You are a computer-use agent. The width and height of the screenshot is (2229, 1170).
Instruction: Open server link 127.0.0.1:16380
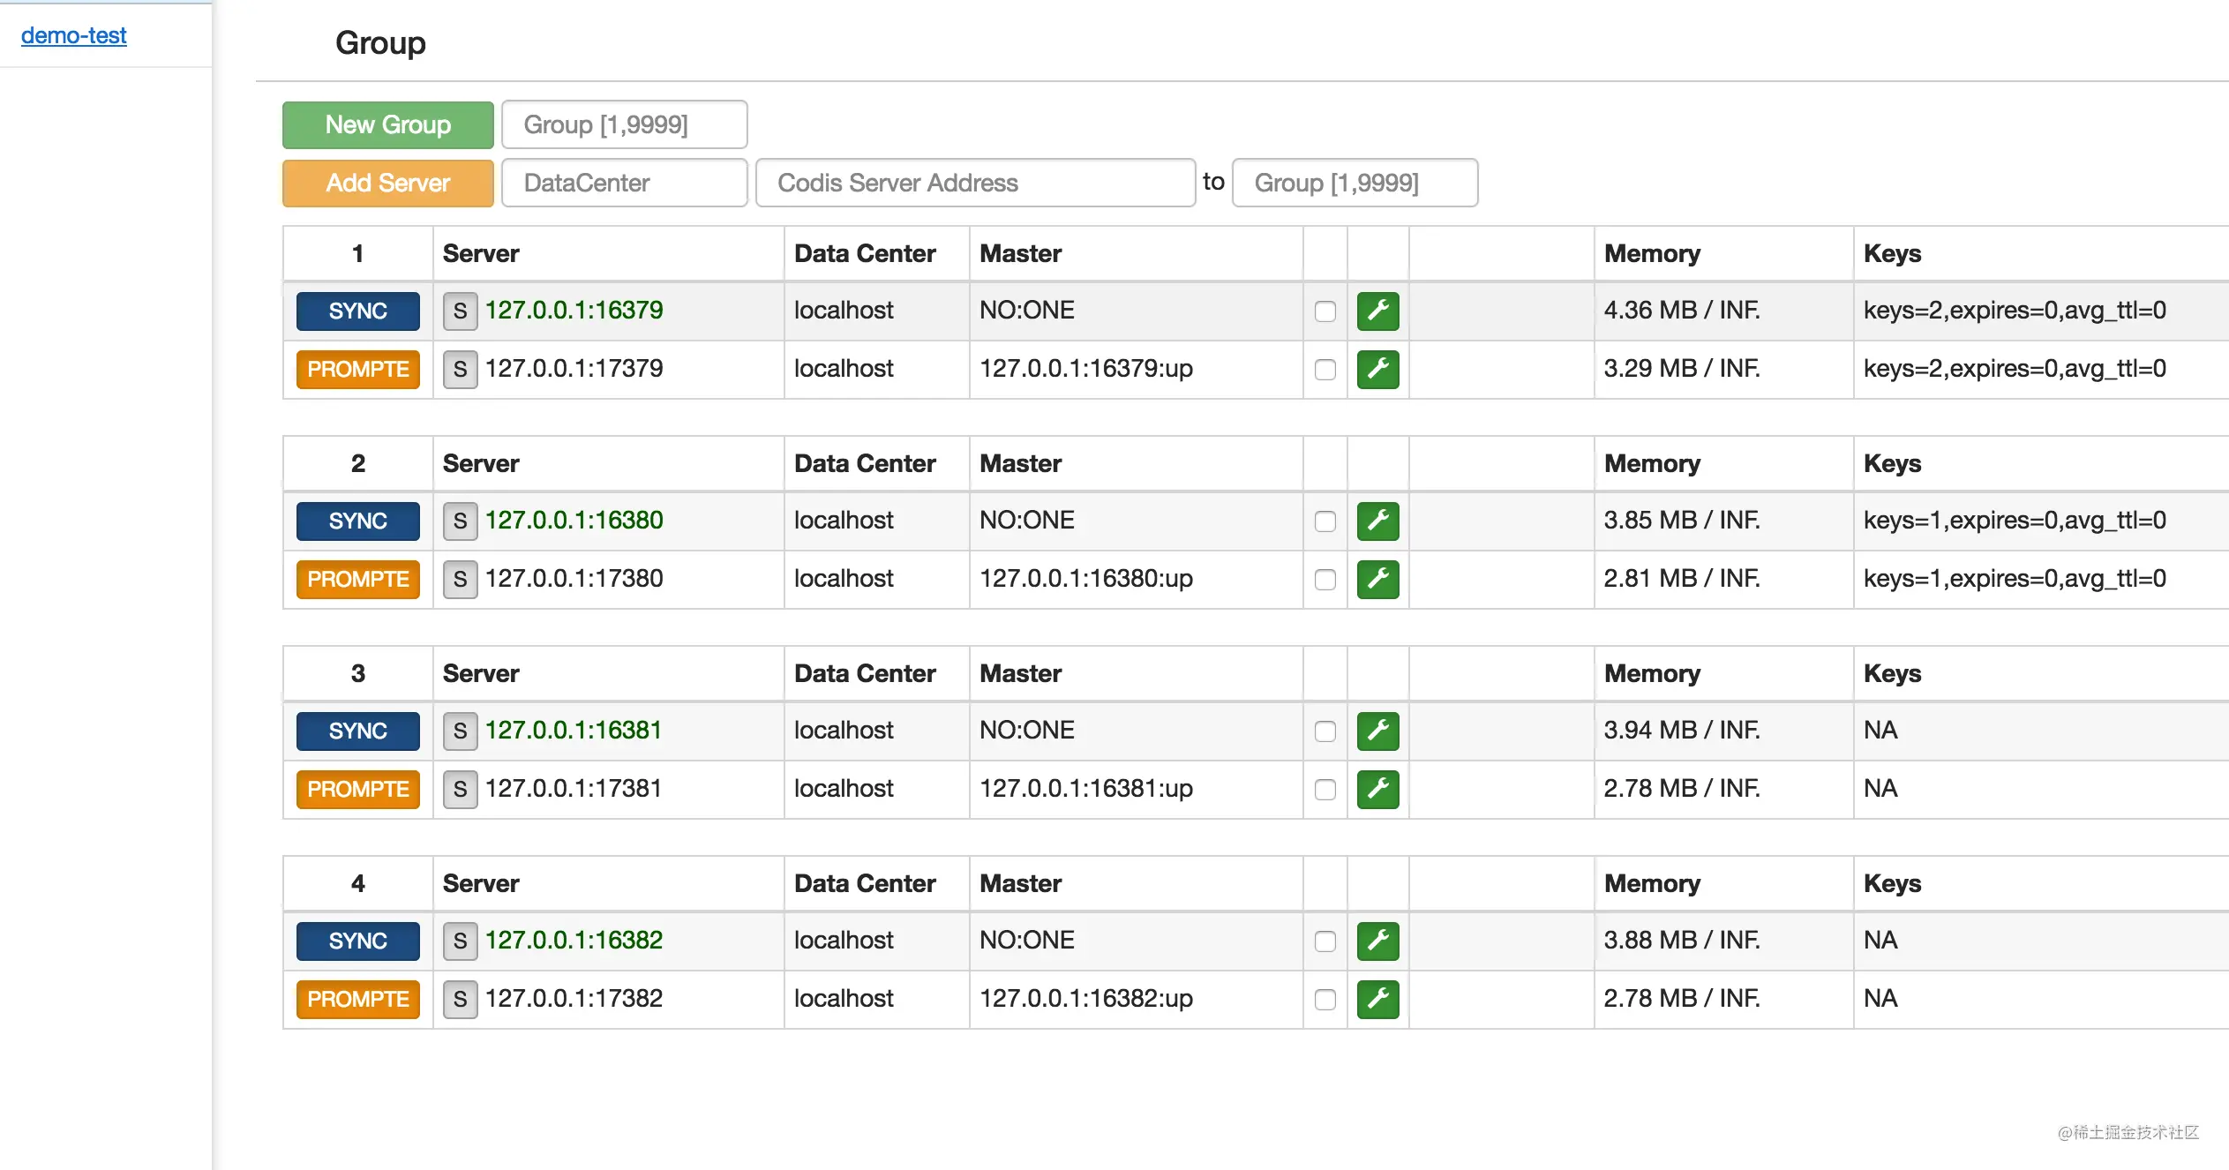[x=574, y=520]
